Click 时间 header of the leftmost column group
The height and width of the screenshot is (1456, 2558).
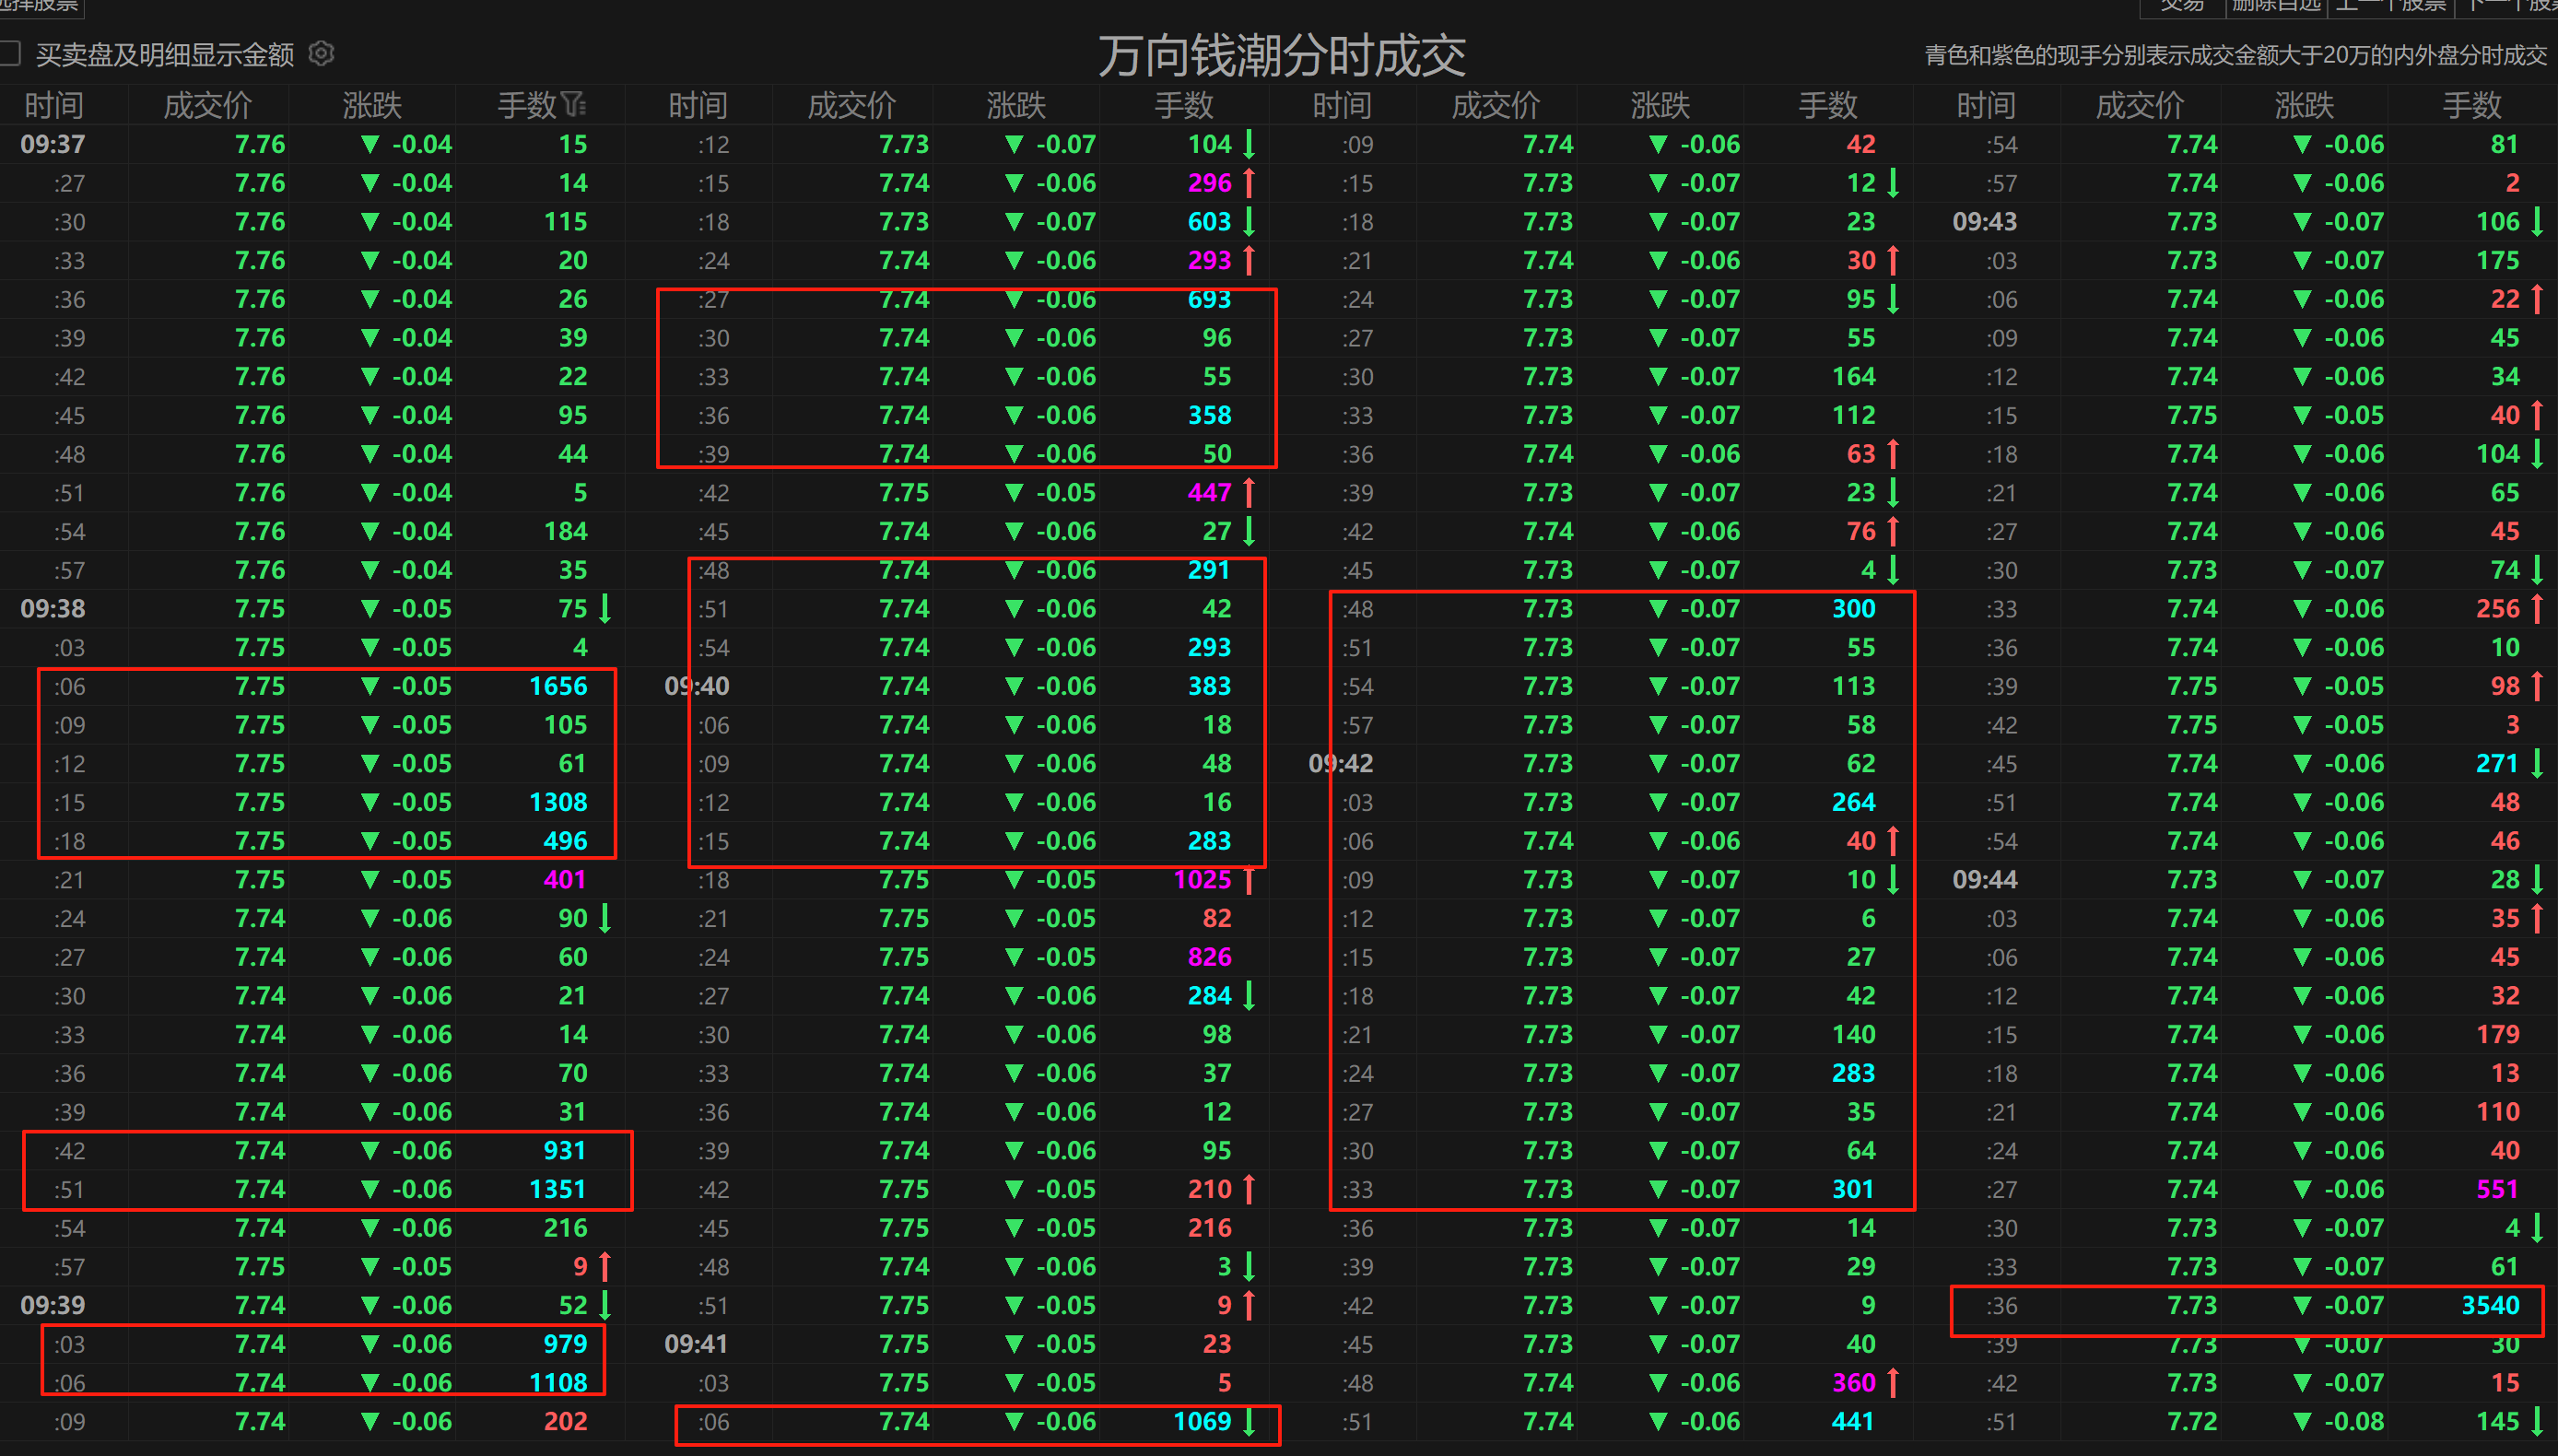click(54, 105)
